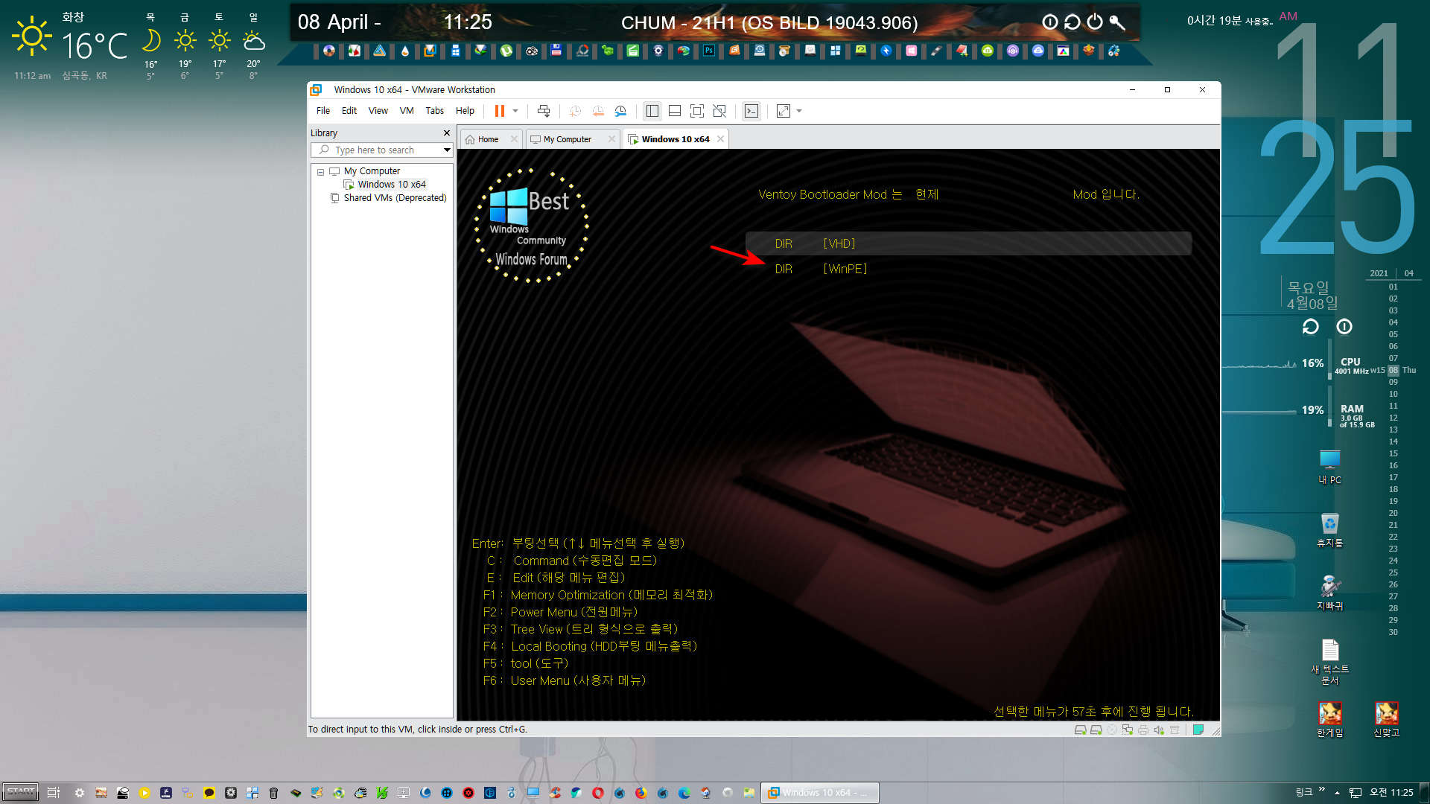Show hidden system tray icons arrow
Image resolution: width=1430 pixels, height=804 pixels.
1337,793
